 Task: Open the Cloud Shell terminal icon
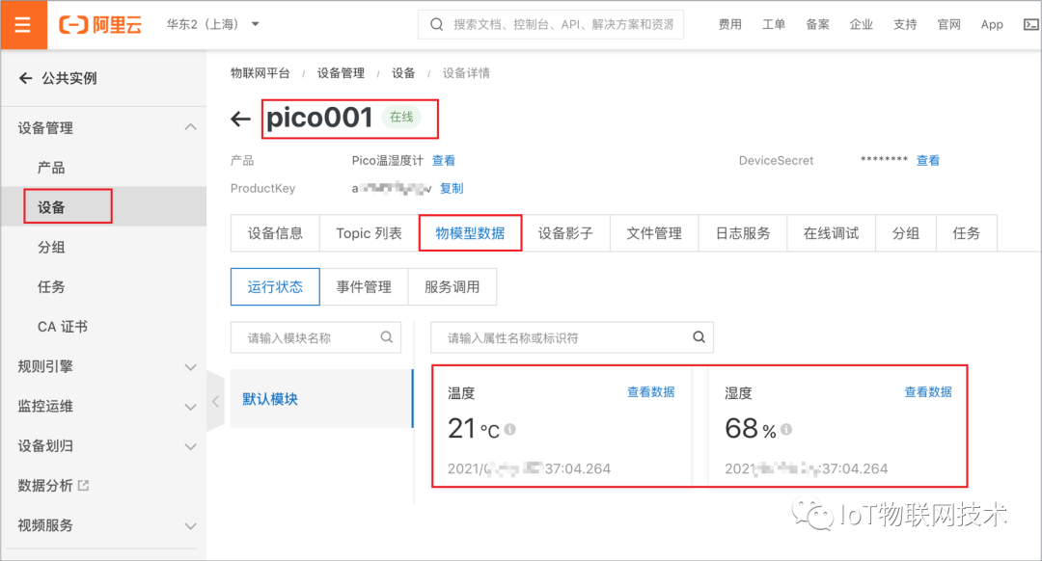coord(1030,24)
